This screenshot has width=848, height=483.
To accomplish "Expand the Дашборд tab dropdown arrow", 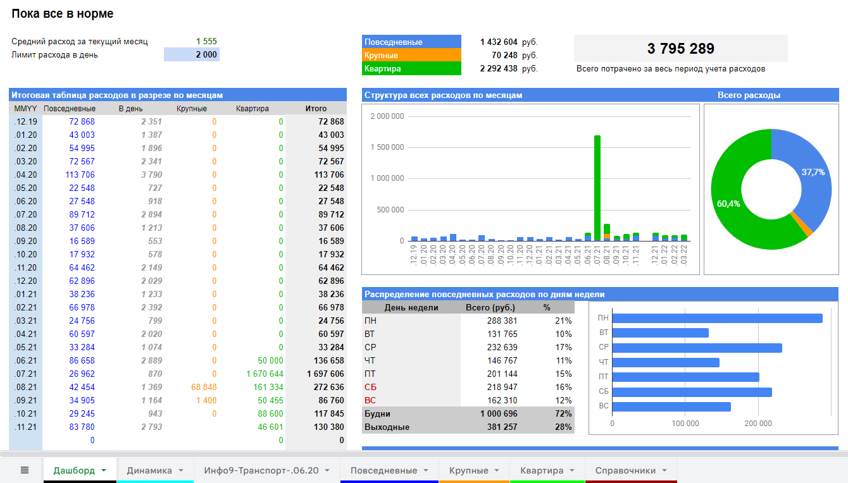I will (x=104, y=470).
